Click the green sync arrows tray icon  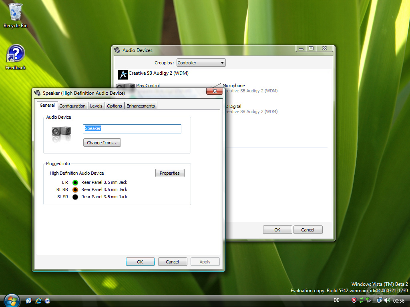[362, 300]
